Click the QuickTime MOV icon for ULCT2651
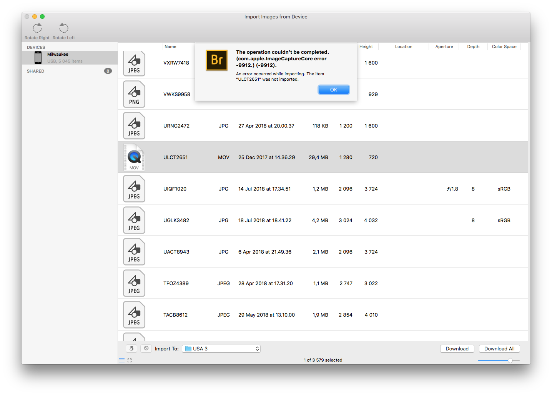This screenshot has width=552, height=395. [x=134, y=157]
